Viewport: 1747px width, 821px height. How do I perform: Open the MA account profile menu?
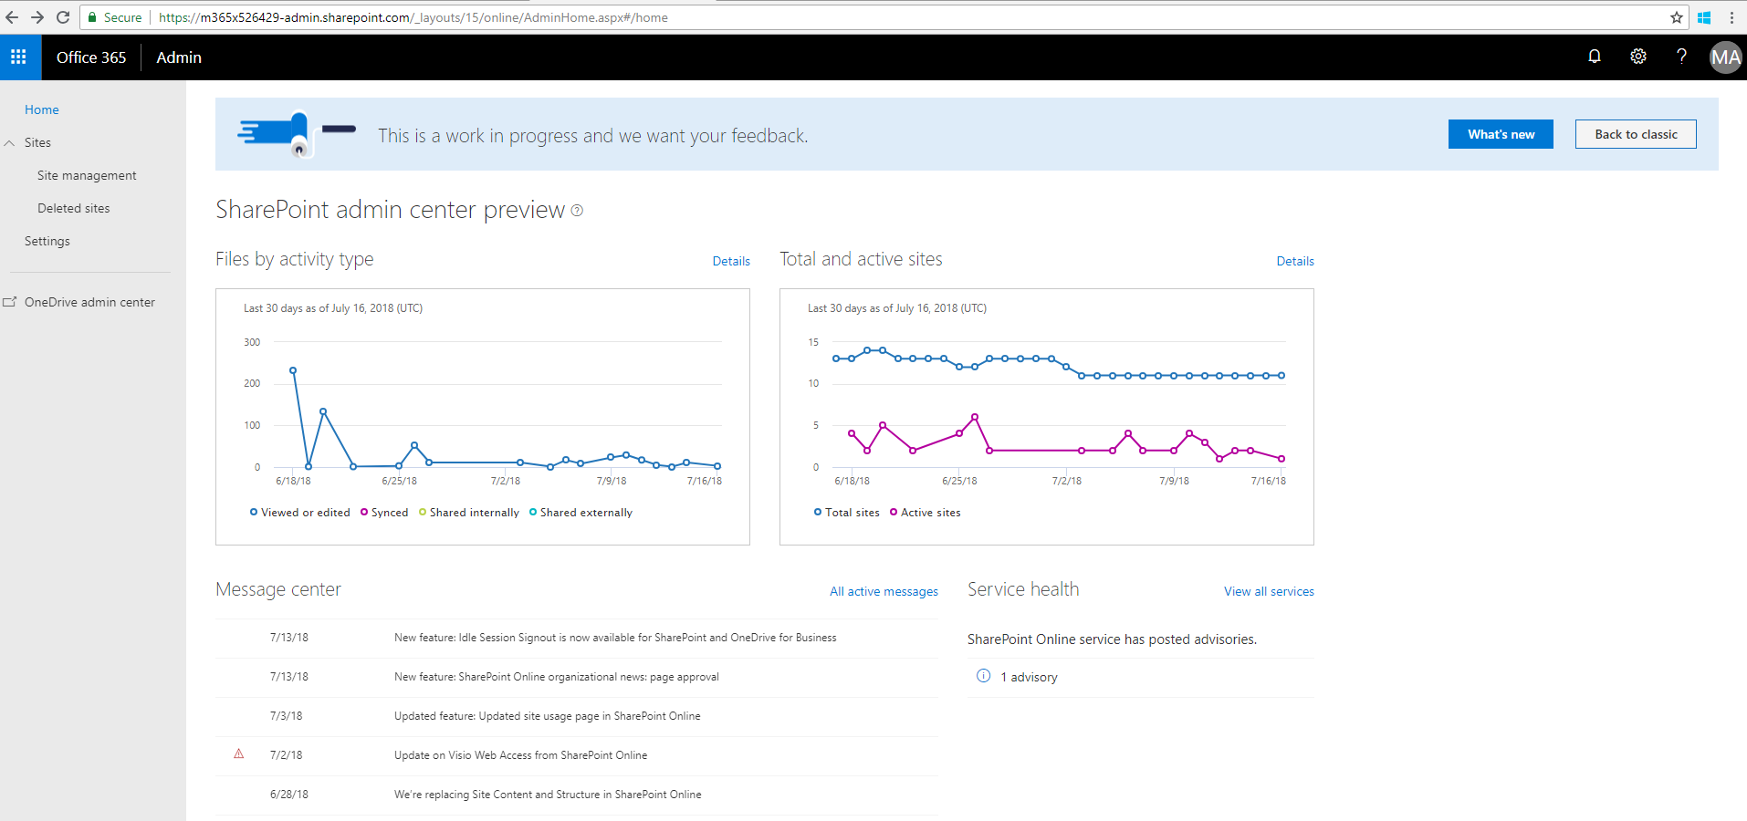1724,57
